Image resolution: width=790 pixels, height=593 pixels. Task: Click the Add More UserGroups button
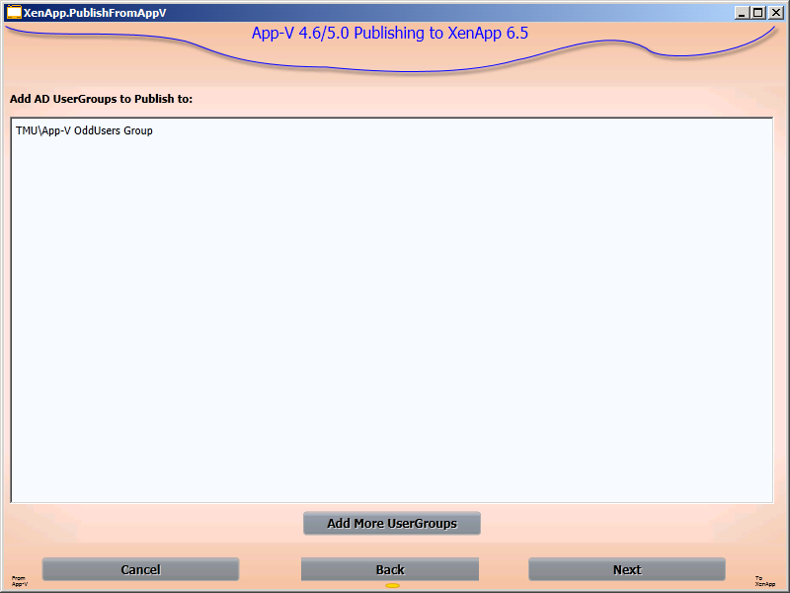(391, 524)
